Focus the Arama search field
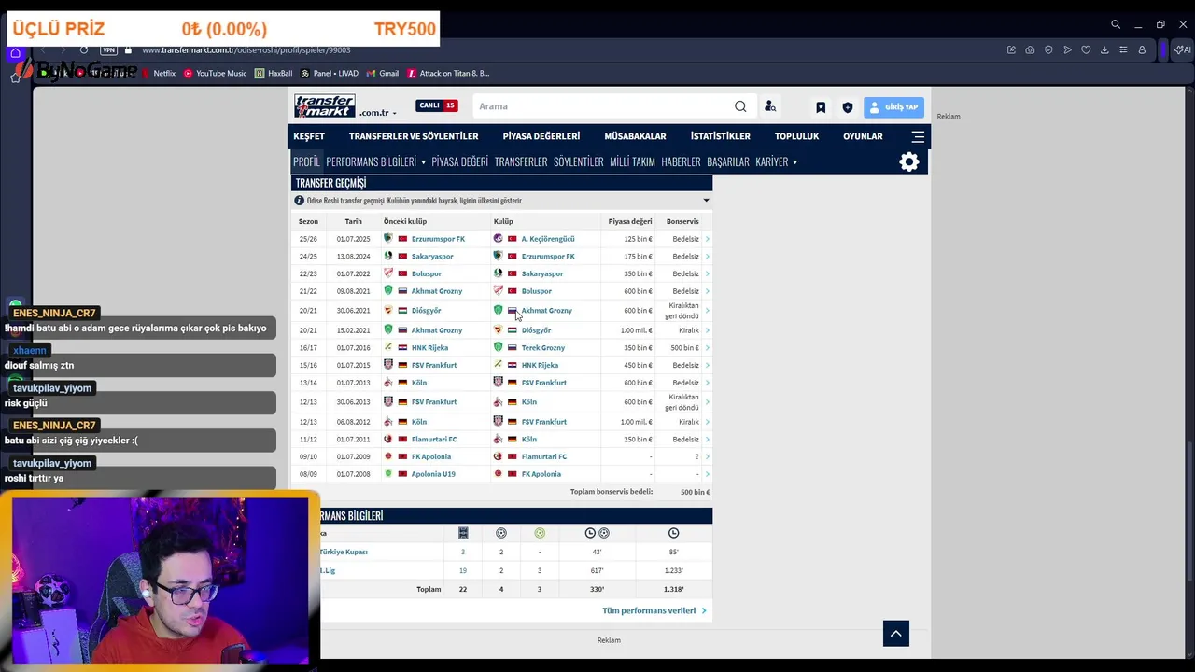 602,106
